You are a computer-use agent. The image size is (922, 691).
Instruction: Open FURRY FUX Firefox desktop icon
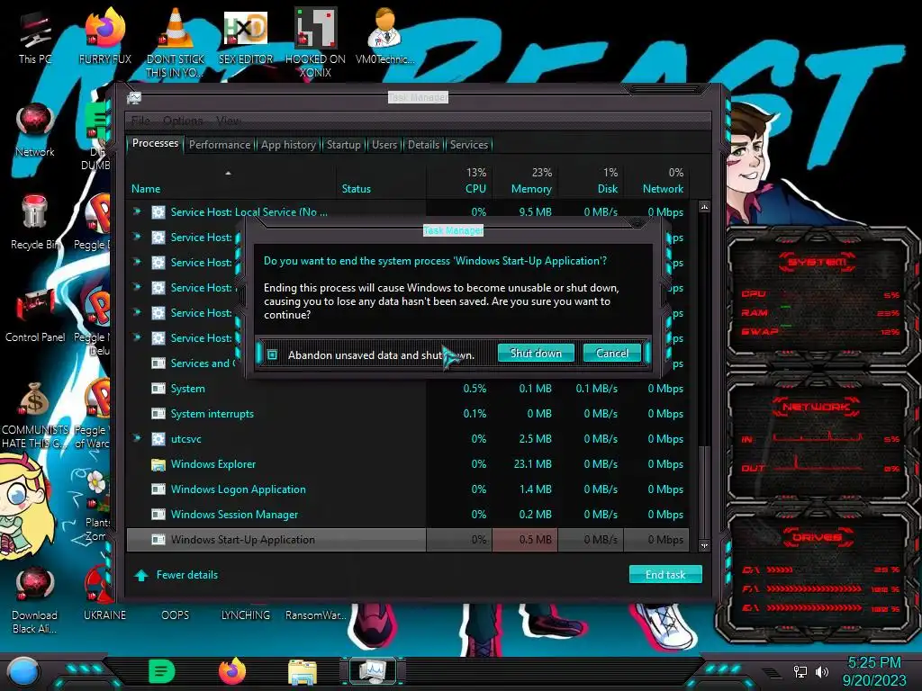pos(105,35)
